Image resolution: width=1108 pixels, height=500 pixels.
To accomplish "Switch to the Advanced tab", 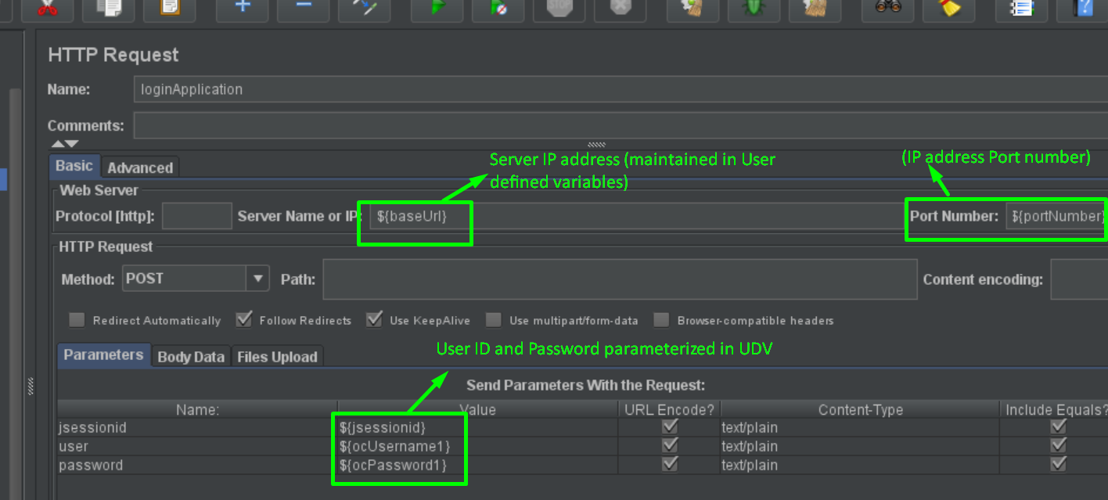I will [x=140, y=167].
